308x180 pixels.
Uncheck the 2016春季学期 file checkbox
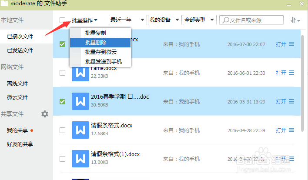pos(63,101)
